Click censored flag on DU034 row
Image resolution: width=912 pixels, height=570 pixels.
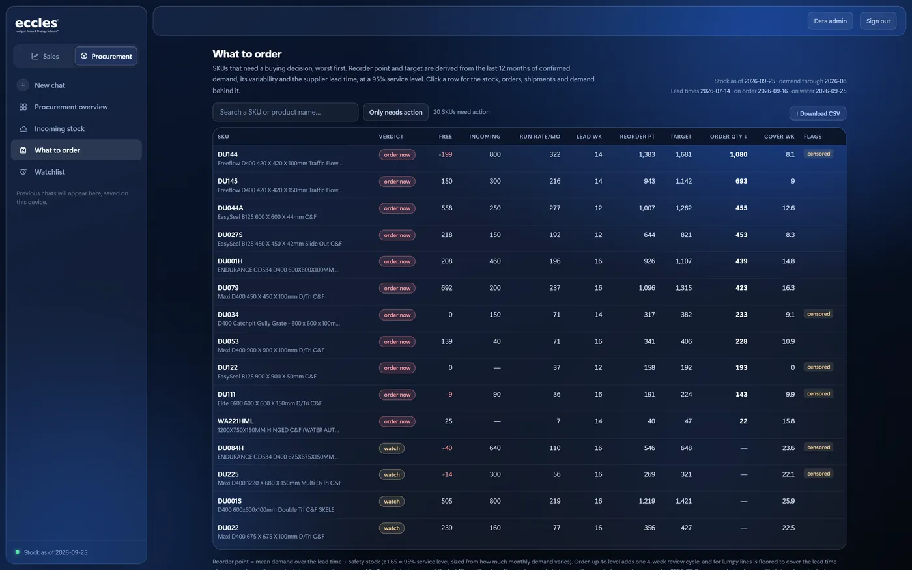point(818,314)
